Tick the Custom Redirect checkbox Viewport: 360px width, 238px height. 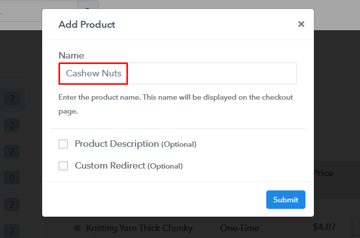click(x=63, y=166)
